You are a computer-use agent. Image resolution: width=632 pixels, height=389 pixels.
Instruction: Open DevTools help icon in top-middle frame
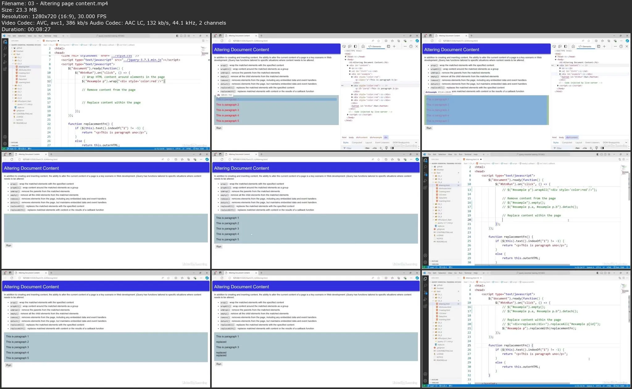pos(411,47)
